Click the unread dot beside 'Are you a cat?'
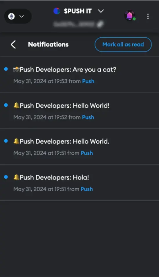Image resolution: width=159 pixels, height=277 pixels. tap(6, 69)
